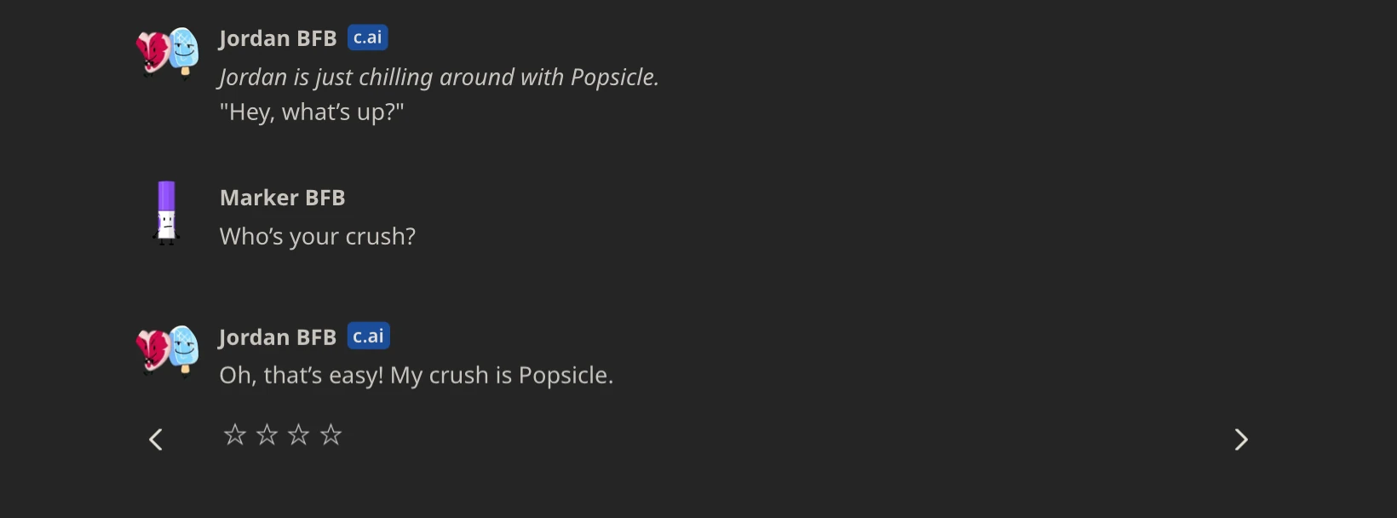Select the "Who's your crush?" message
This screenshot has height=518, width=1397.
(x=318, y=236)
